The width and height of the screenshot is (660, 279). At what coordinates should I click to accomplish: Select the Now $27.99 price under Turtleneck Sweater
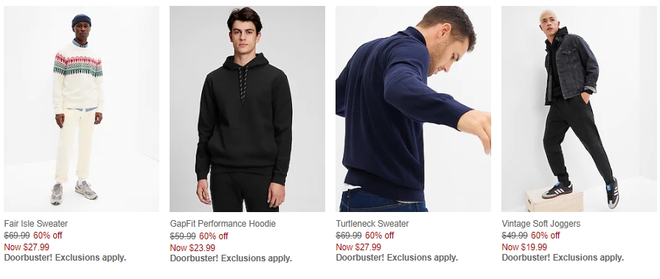click(x=358, y=247)
